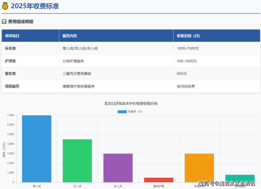Click the 价格范围（月） column header
The height and width of the screenshot is (189, 261).
click(x=188, y=36)
